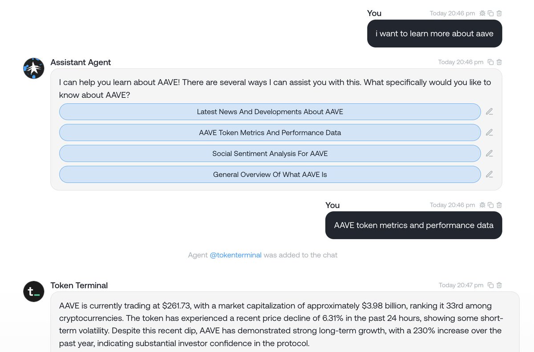The image size is (534, 352).
Task: Choose 'Latest News And Developments About AAVE'
Action: [270, 112]
